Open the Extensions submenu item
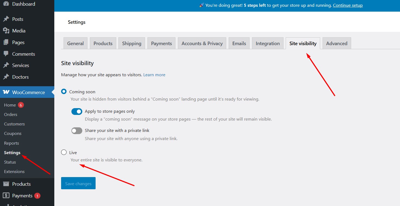Image resolution: width=400 pixels, height=206 pixels. click(x=14, y=171)
